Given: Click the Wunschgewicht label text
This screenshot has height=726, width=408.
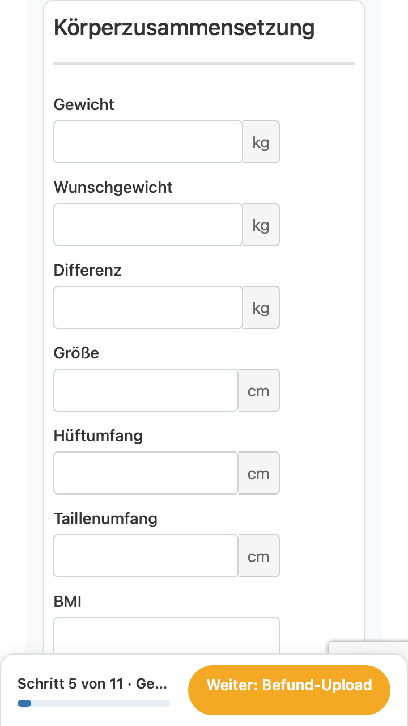Looking at the screenshot, I should [x=113, y=188].
